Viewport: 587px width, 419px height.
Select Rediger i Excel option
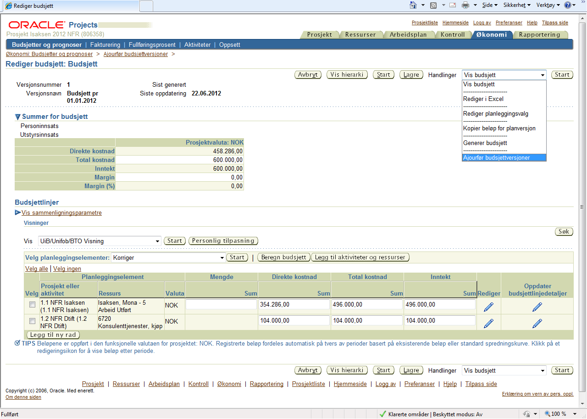tap(504, 99)
